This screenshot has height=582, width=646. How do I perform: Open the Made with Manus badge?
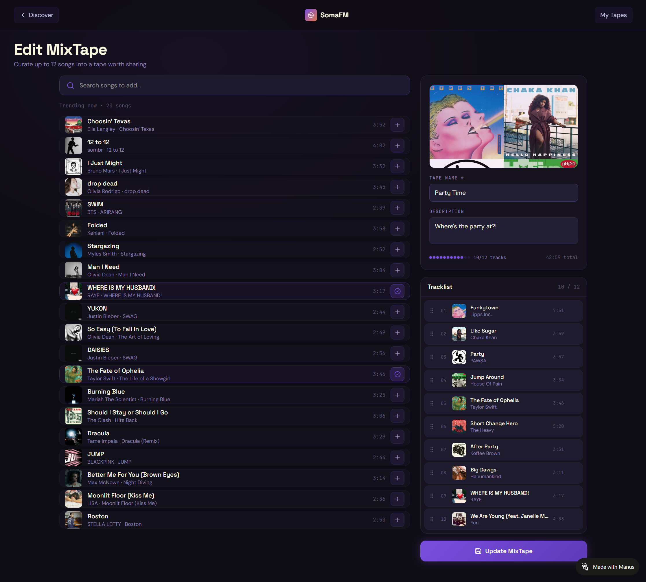point(607,567)
